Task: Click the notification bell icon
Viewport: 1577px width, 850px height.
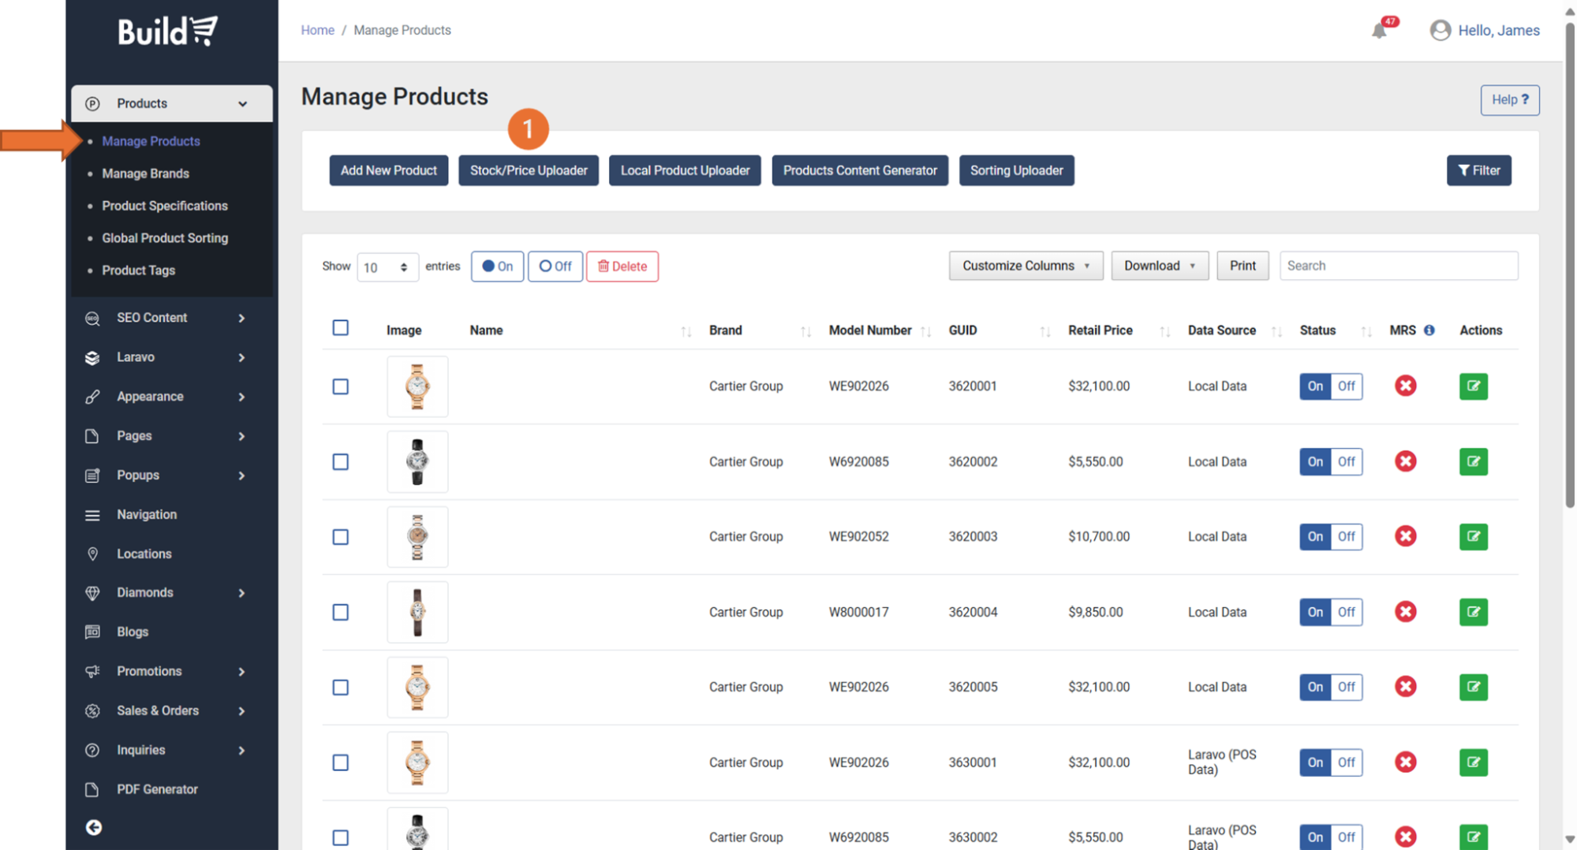Action: 1378,31
